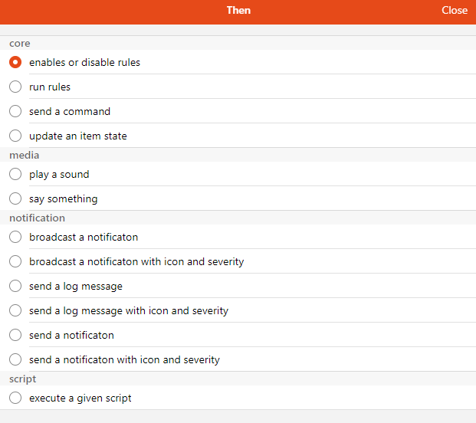This screenshot has width=476, height=423.
Task: Choose the 'run rules' option
Action: (15, 87)
